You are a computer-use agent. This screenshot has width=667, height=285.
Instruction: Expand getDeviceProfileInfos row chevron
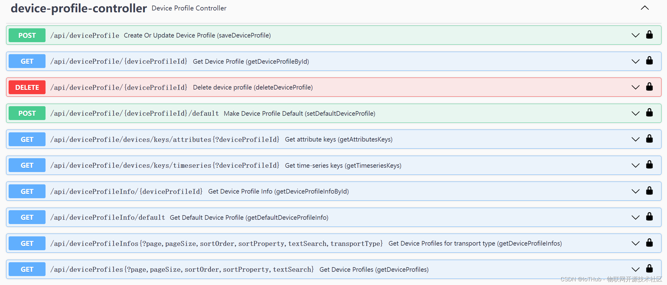point(636,243)
